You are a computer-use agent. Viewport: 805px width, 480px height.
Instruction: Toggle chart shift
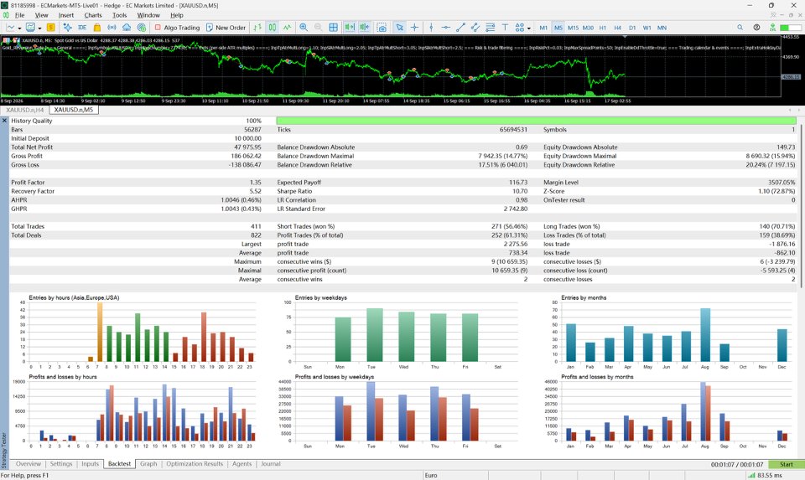[x=365, y=27]
